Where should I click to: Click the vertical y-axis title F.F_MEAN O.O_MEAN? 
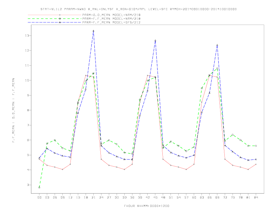(x=13, y=110)
